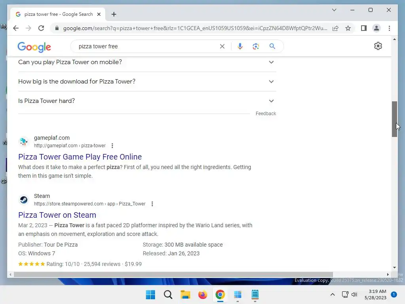This screenshot has width=405, height=304.
Task: Click the vertical scrollbar thumb
Action: click(x=394, y=119)
